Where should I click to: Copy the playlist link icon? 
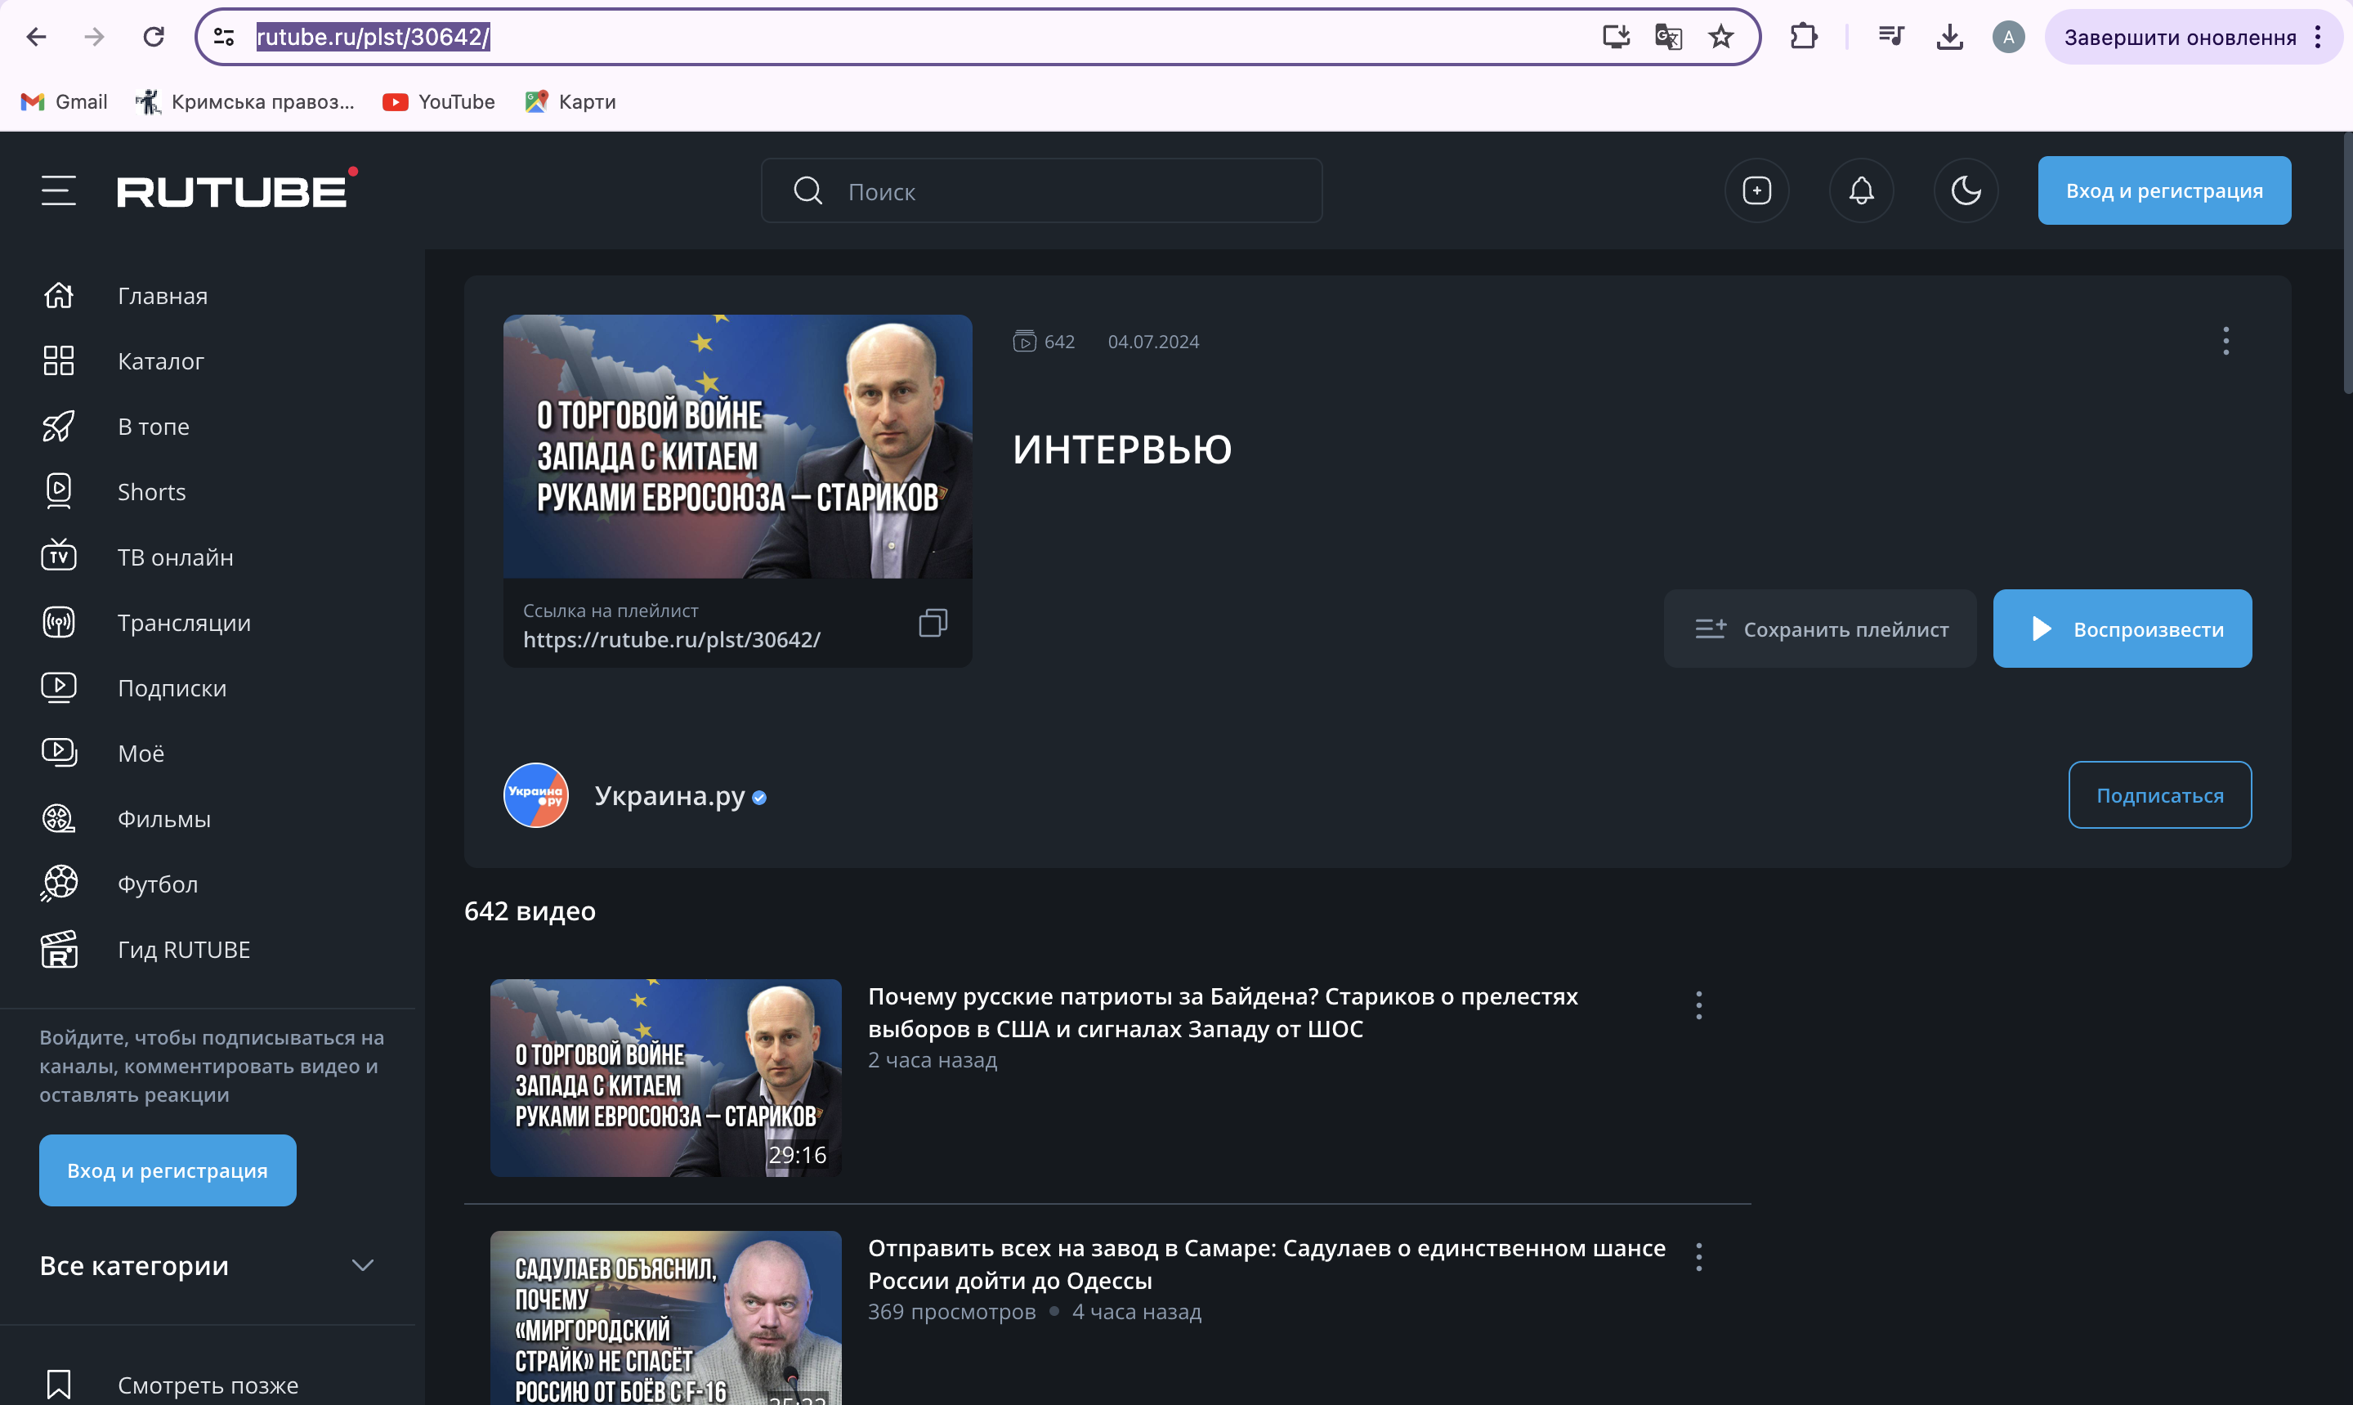click(933, 623)
